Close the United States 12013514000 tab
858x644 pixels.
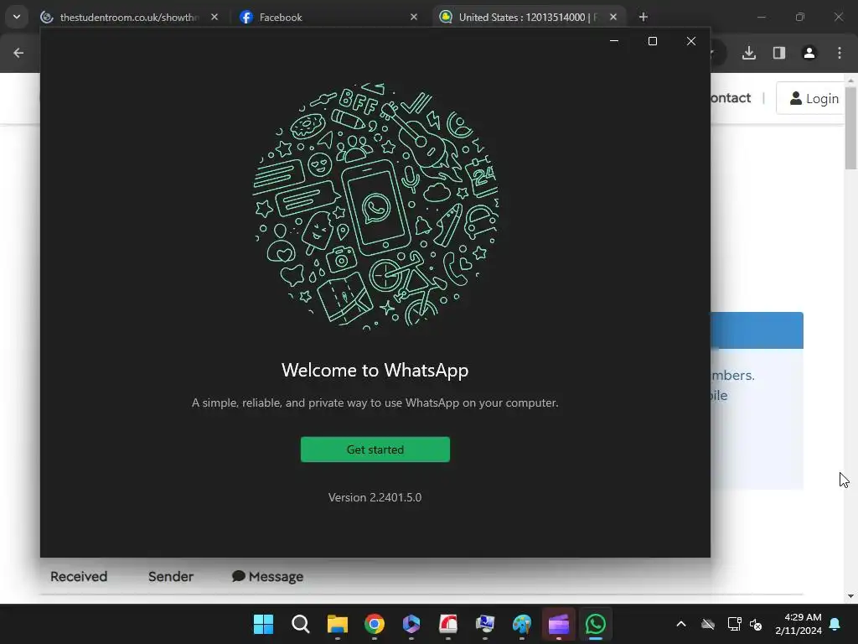click(x=613, y=17)
